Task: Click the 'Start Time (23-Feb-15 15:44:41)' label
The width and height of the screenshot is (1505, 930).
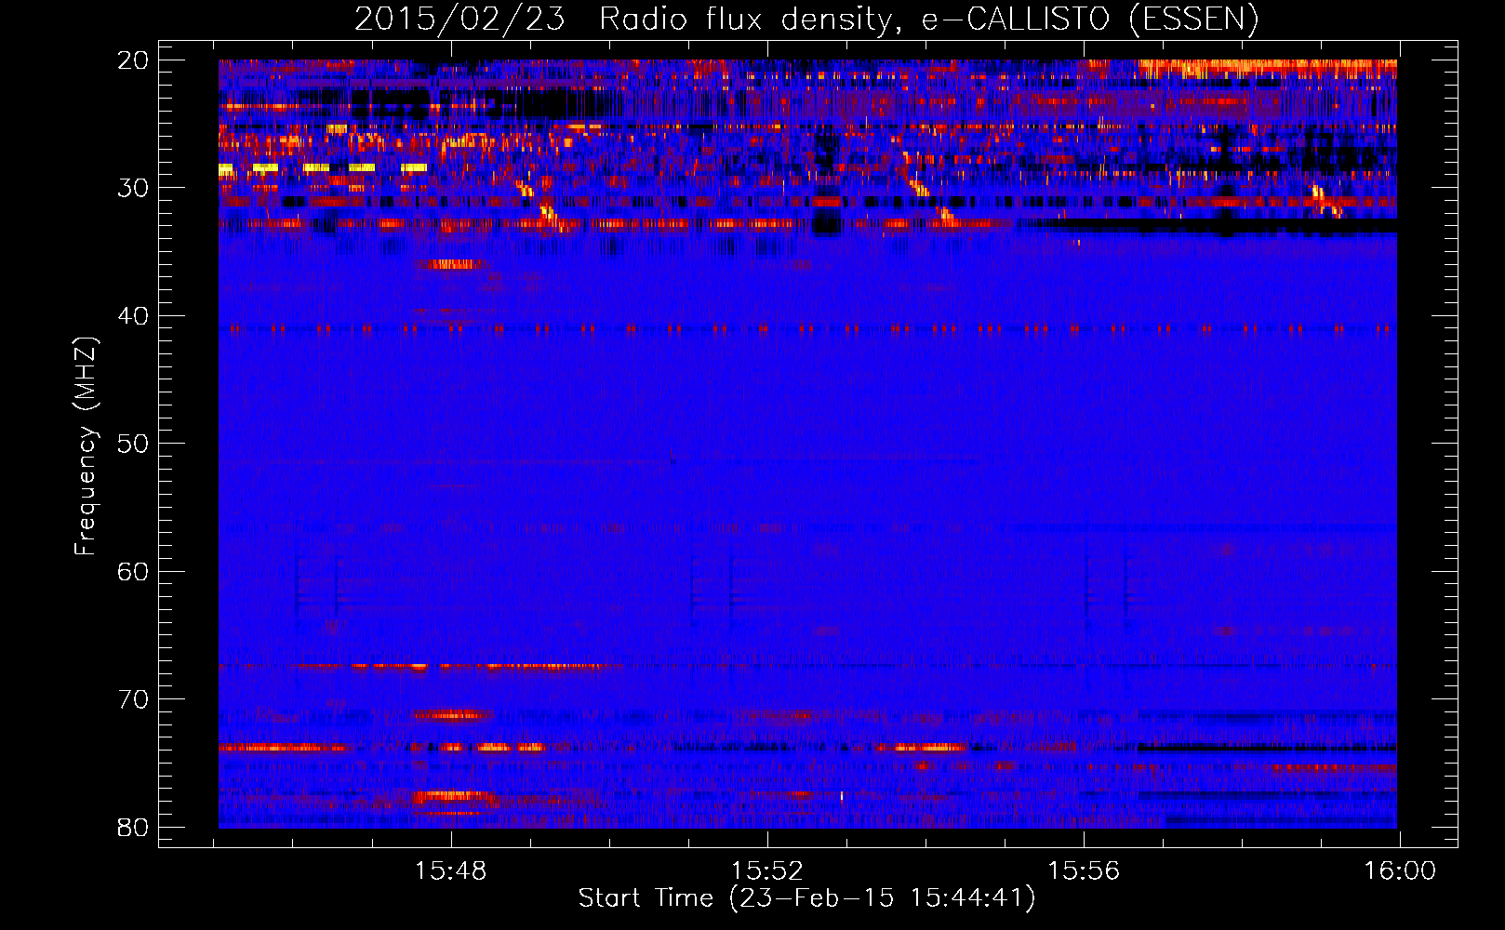Action: [x=806, y=898]
